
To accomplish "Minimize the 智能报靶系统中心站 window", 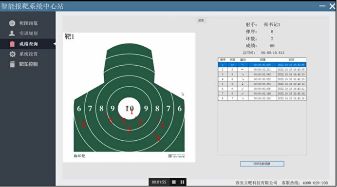I will tap(322, 6).
